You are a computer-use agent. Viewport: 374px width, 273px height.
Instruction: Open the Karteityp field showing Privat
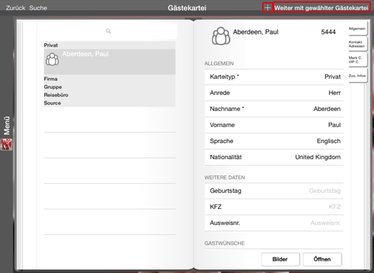[274, 77]
